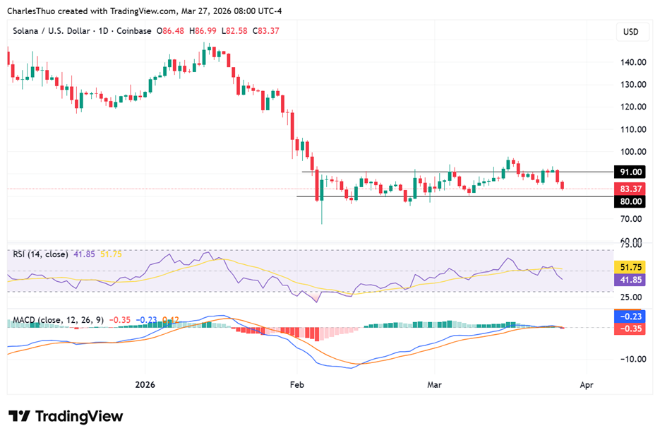Click the yellow 51.75 RSI axis tag

630,267
